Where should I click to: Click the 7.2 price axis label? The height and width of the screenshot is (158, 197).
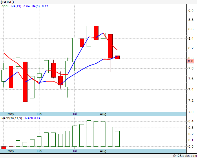(191, 101)
